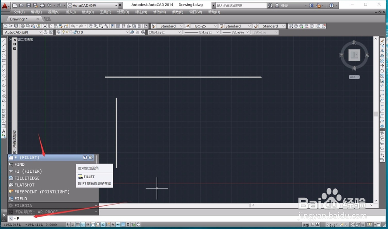Click the search binoculars icon
Image resolution: width=388 pixels, height=229 pixels.
point(270,5)
